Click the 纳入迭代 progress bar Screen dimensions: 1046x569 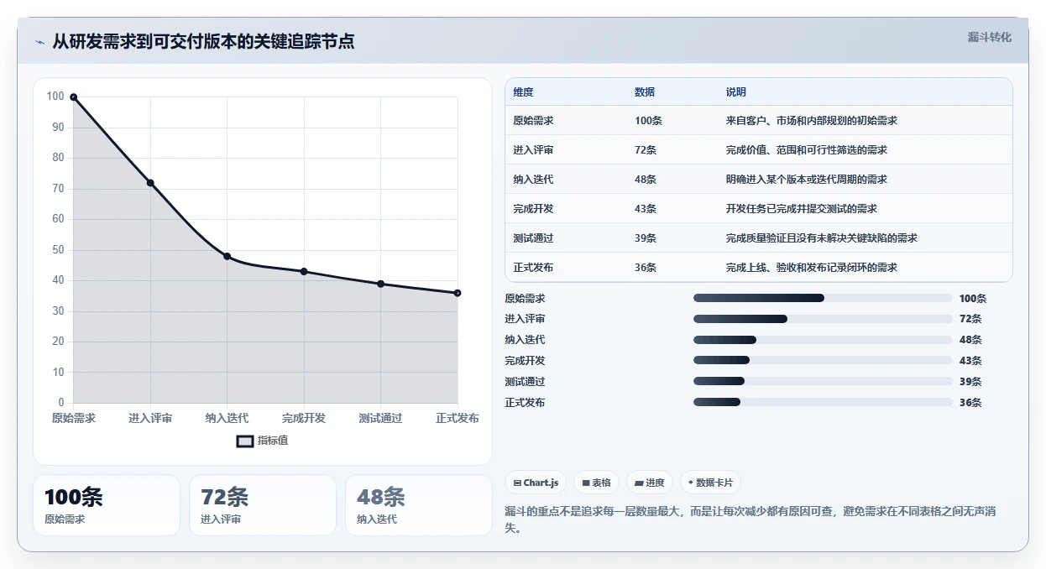click(823, 340)
